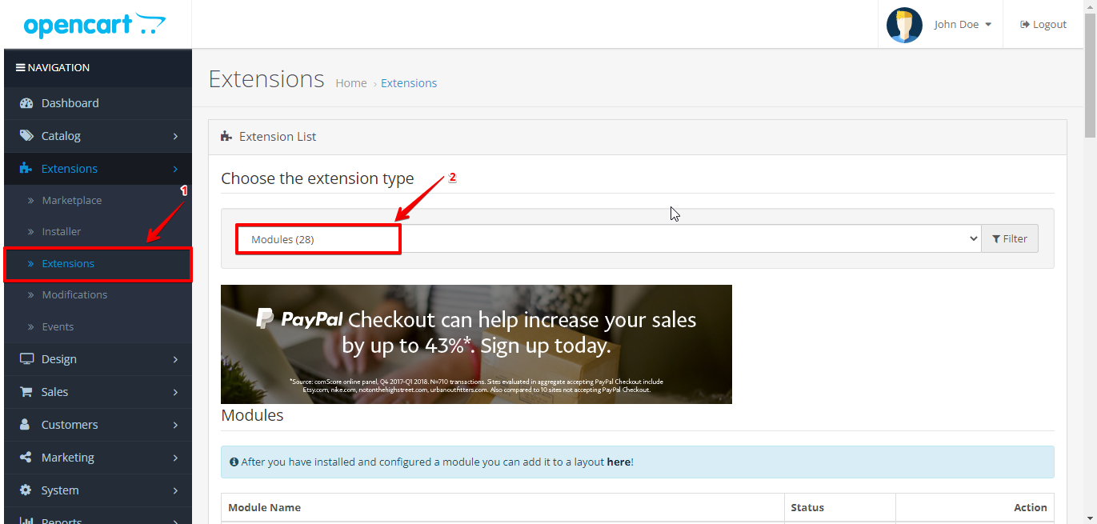Click the Dashboard gauge icon
1097x524 pixels.
[26, 103]
